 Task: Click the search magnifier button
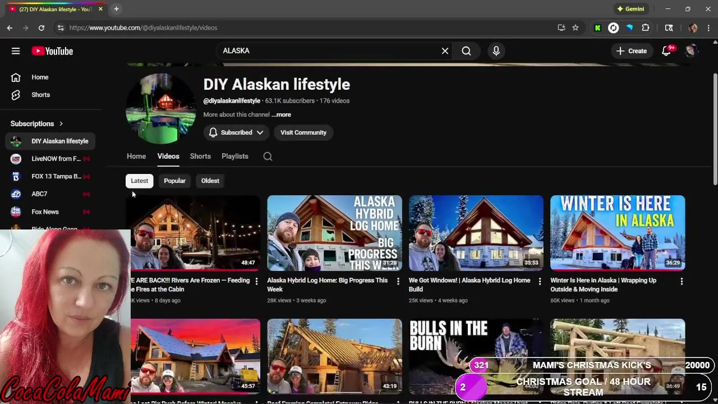coord(466,51)
